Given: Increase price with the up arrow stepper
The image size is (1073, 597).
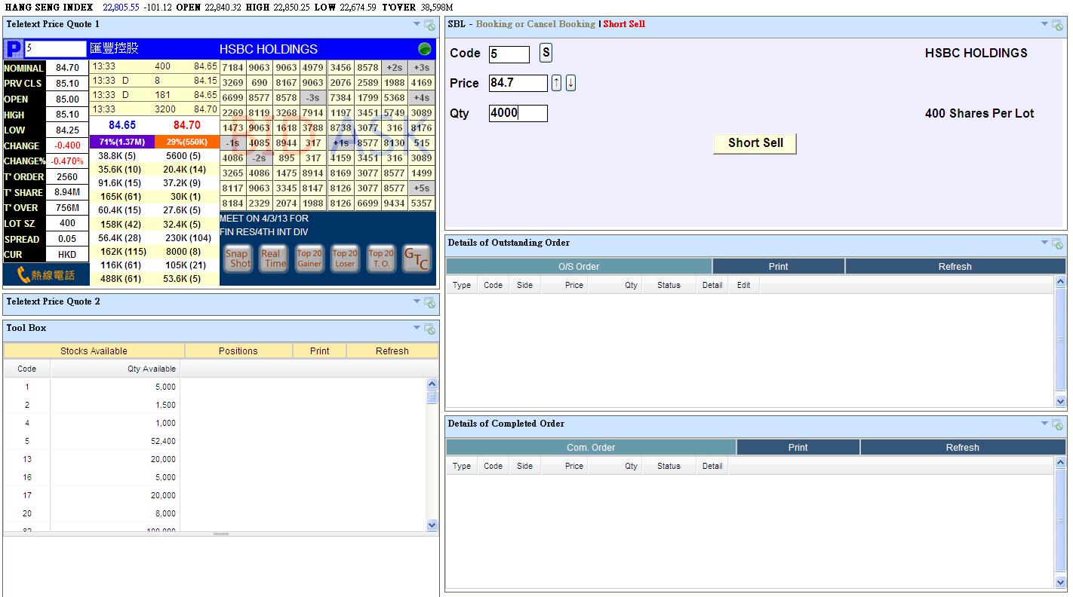Looking at the screenshot, I should pos(556,83).
